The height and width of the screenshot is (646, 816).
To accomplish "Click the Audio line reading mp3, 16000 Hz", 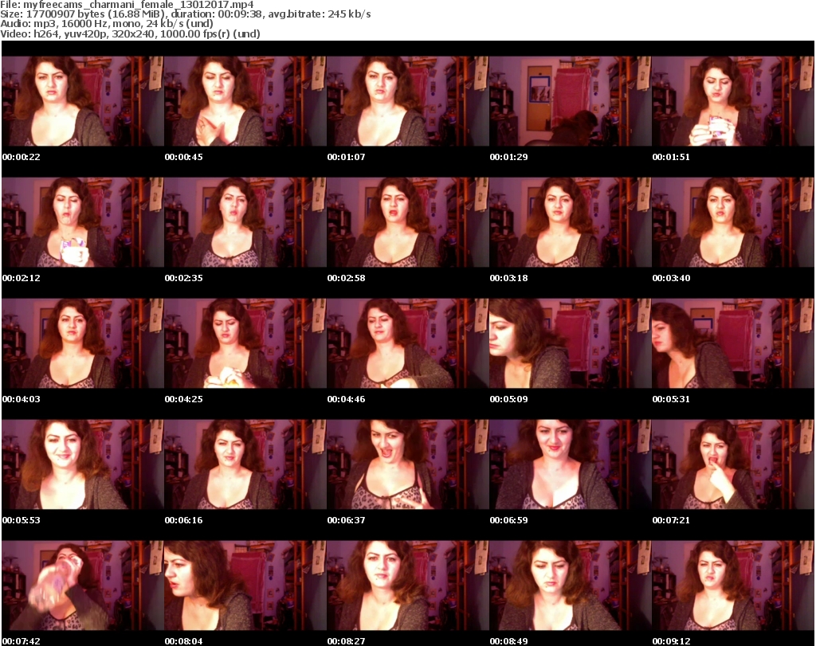I will click(x=107, y=24).
